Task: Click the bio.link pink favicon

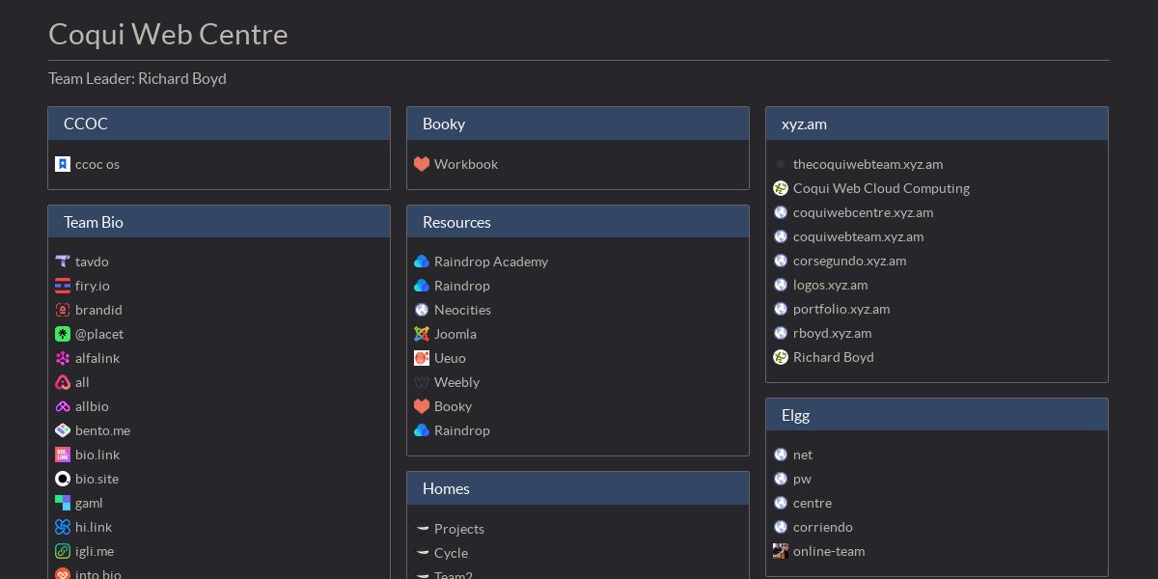Action: pyautogui.click(x=63, y=455)
